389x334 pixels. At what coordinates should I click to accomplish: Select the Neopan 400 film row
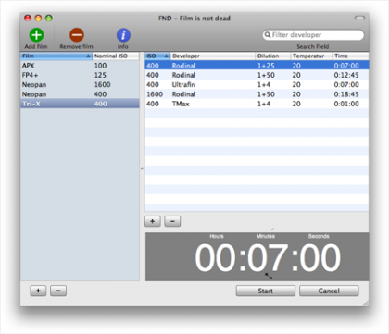pyautogui.click(x=80, y=94)
